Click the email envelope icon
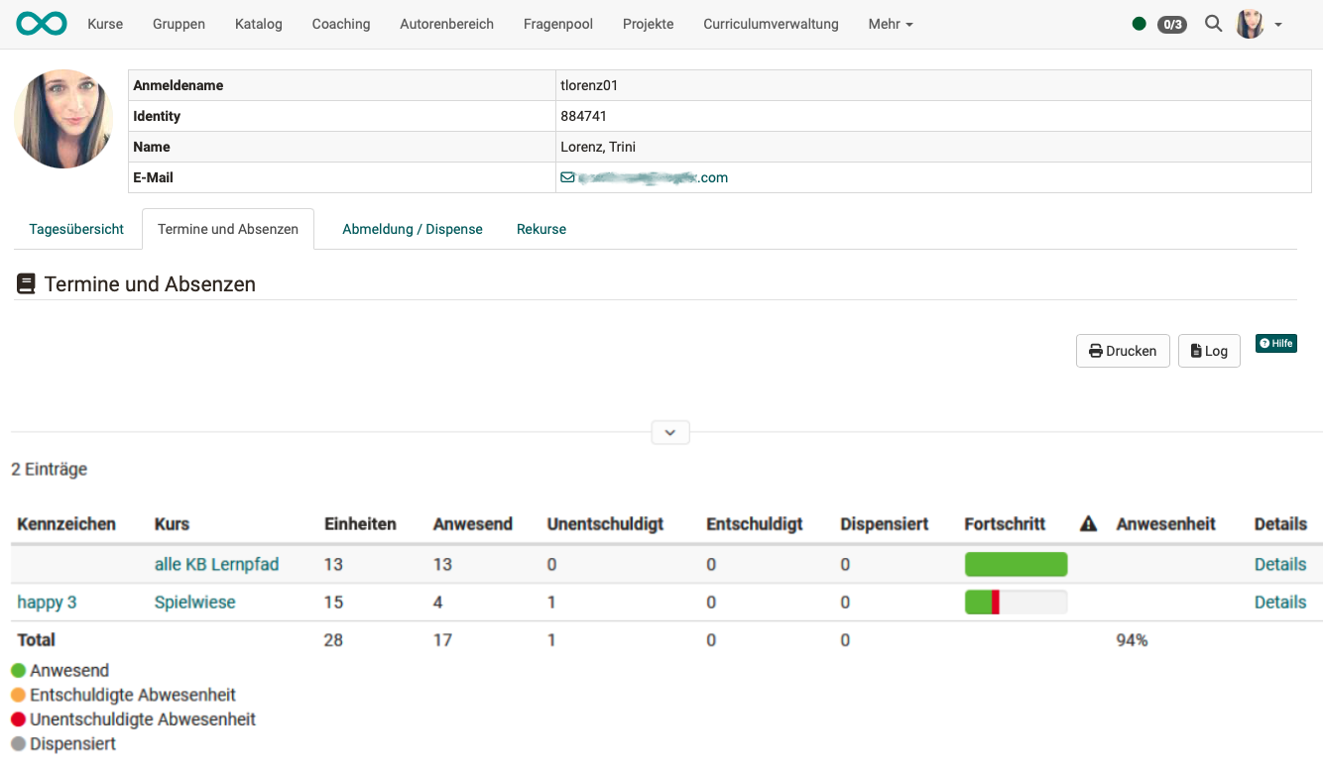The image size is (1323, 770). (567, 178)
